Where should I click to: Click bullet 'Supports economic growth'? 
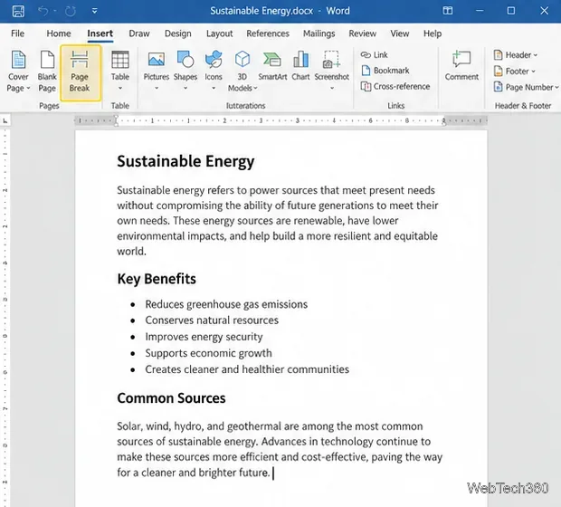pos(208,353)
